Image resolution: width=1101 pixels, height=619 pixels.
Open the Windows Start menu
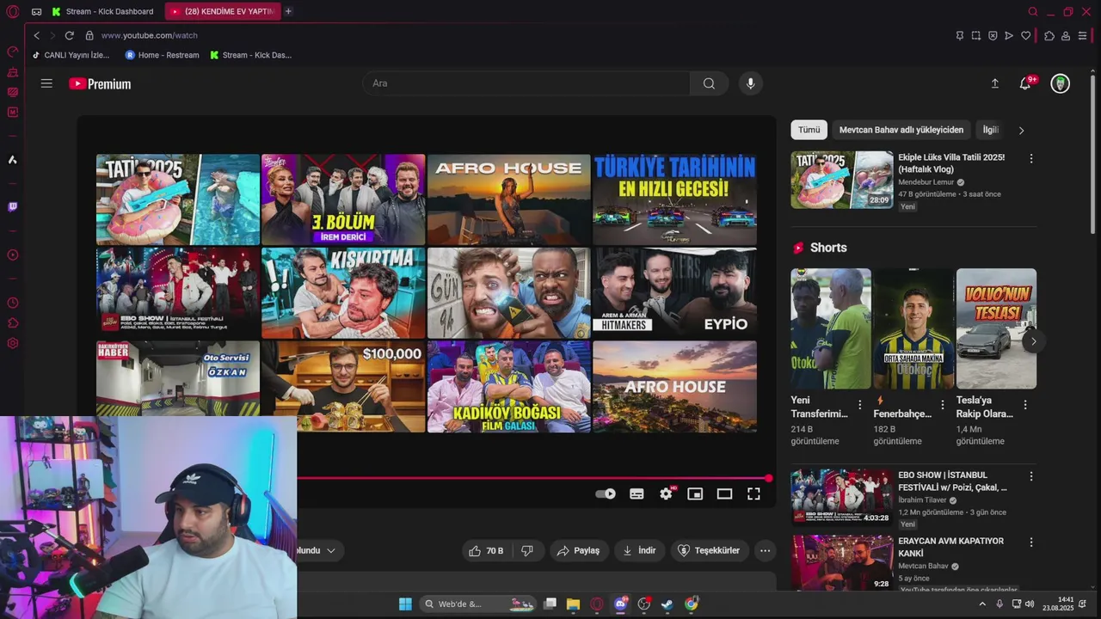pyautogui.click(x=405, y=604)
